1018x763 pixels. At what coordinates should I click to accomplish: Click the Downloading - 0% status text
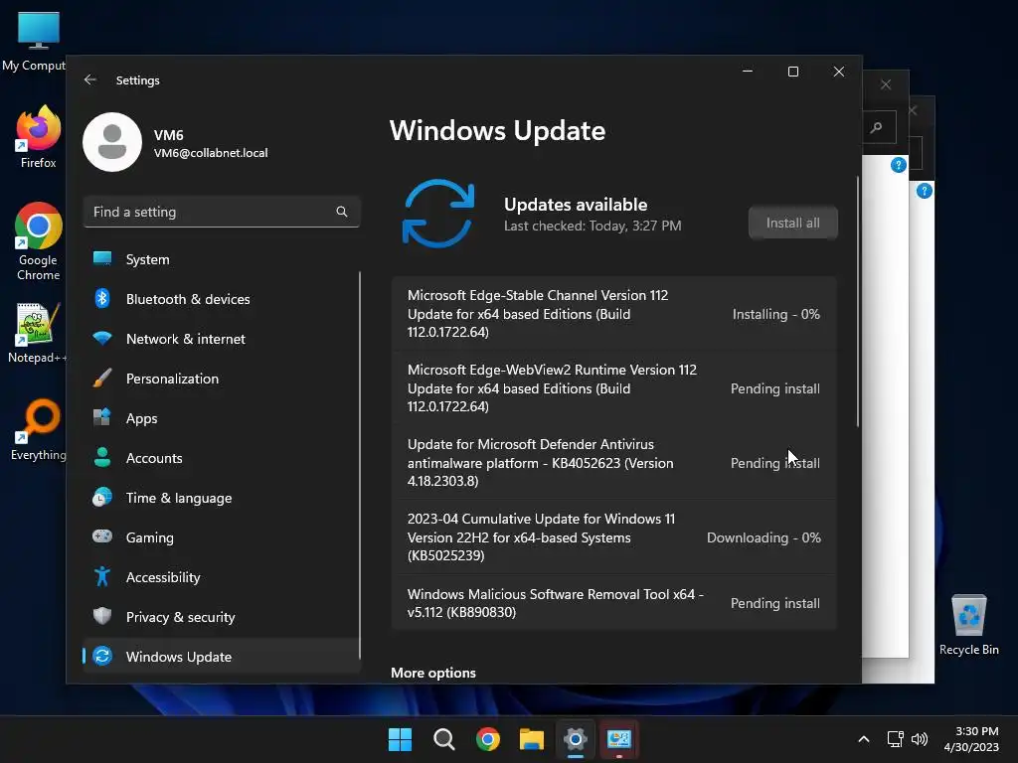click(x=763, y=537)
